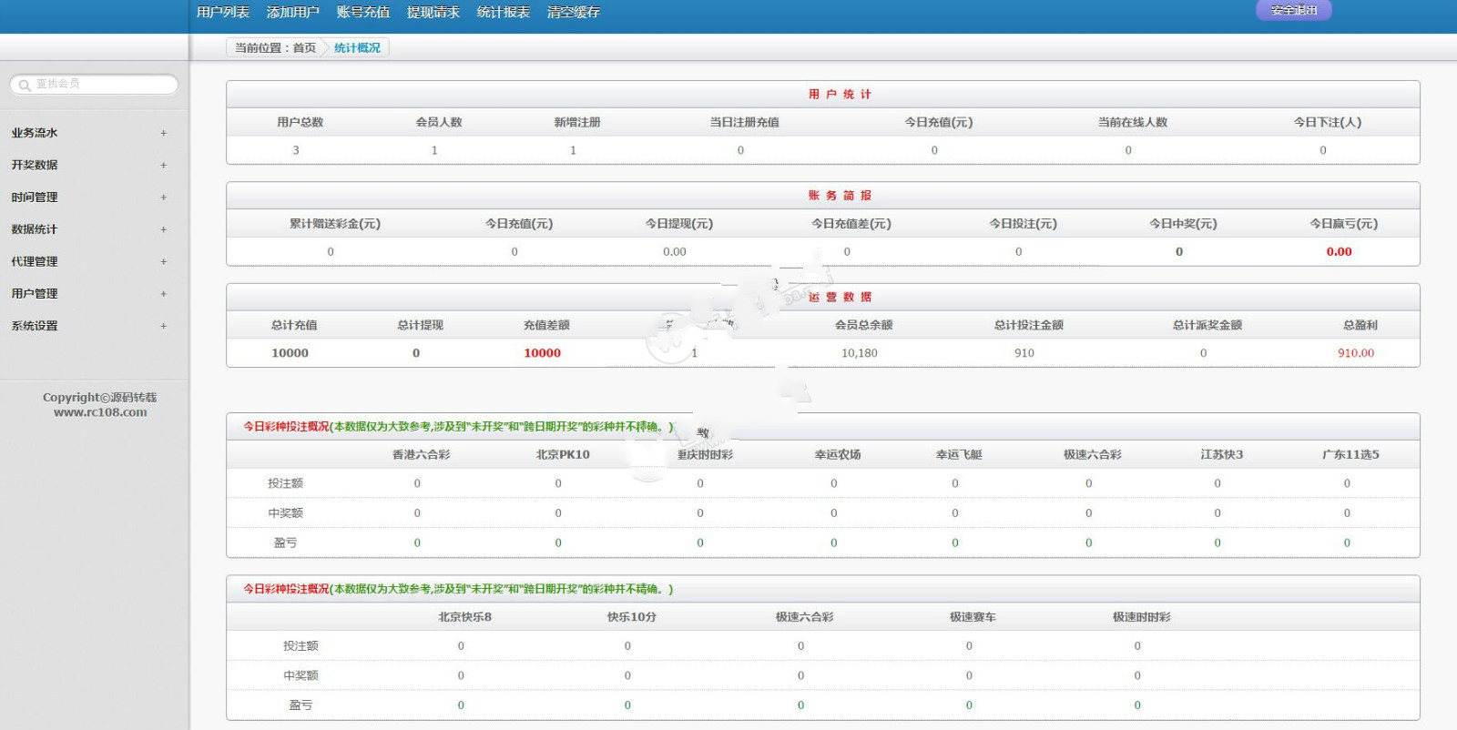Click the 总盈利 value 910.00
This screenshot has width=1457, height=730.
[1356, 353]
